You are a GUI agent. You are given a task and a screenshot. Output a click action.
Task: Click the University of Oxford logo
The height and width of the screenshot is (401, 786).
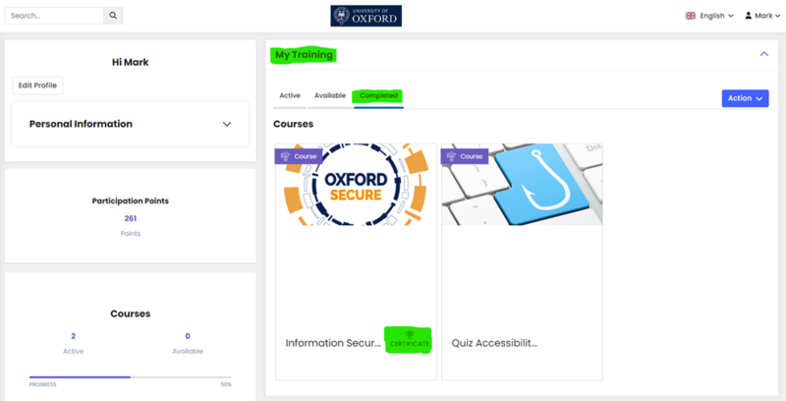(x=365, y=16)
